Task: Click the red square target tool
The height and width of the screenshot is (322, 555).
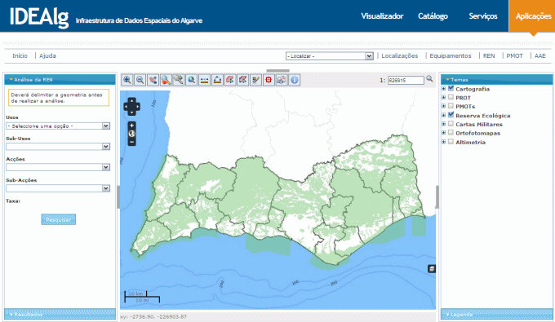Action: [269, 80]
